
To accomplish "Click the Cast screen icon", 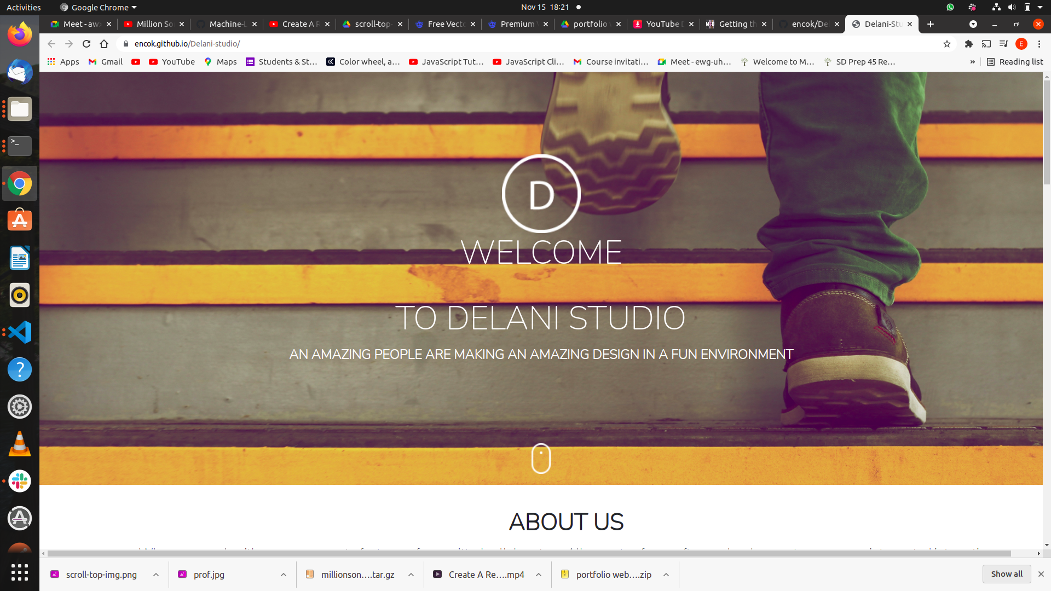I will coord(986,44).
